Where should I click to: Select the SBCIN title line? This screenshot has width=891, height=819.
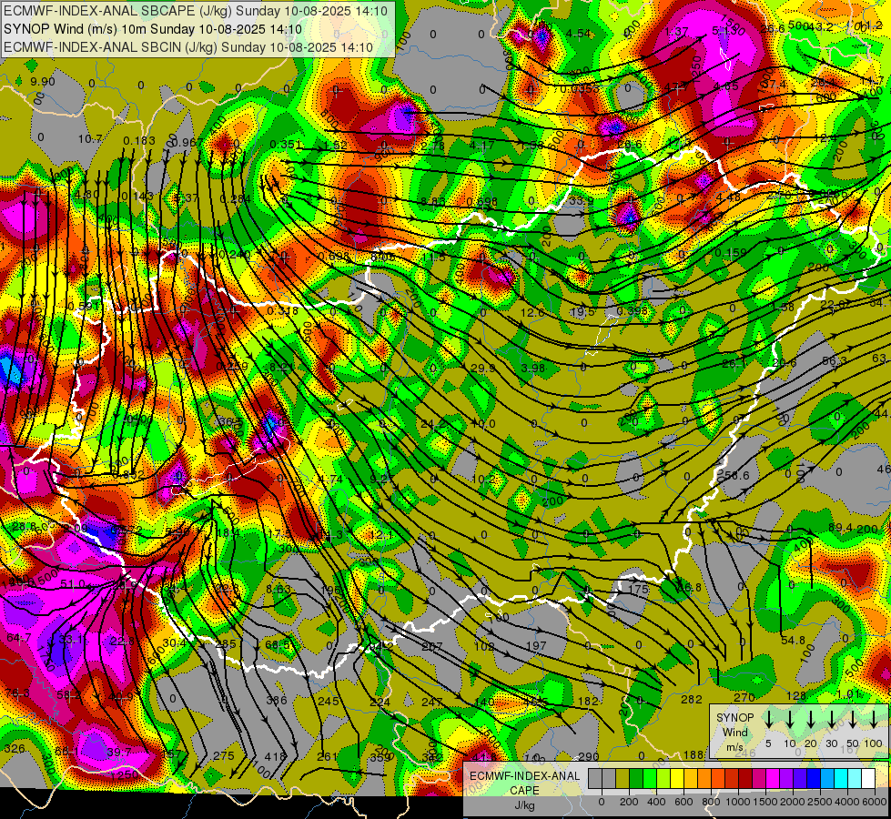[188, 47]
